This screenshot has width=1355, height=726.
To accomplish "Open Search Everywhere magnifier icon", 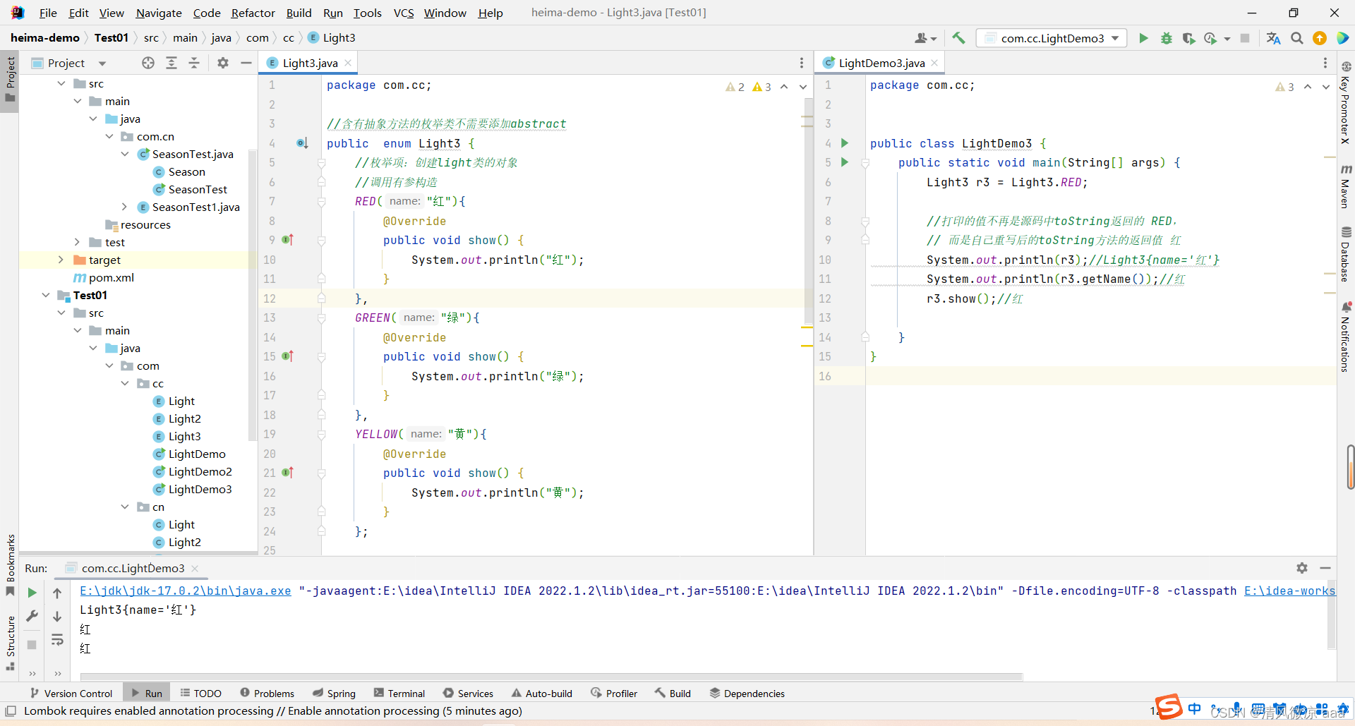I will coord(1296,38).
